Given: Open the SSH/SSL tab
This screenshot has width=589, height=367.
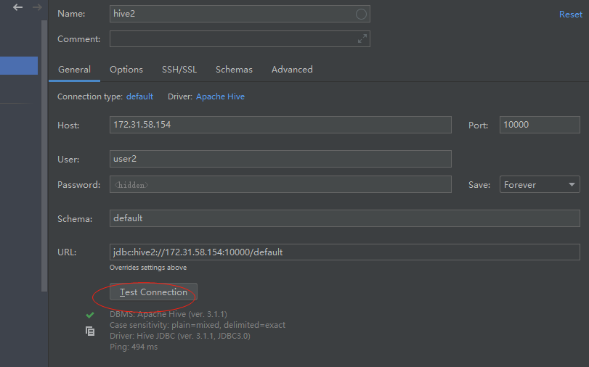Looking at the screenshot, I should (179, 70).
